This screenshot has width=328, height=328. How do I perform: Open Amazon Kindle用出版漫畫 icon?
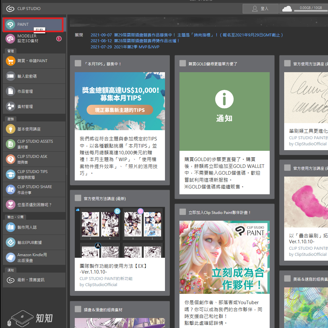tap(10, 257)
